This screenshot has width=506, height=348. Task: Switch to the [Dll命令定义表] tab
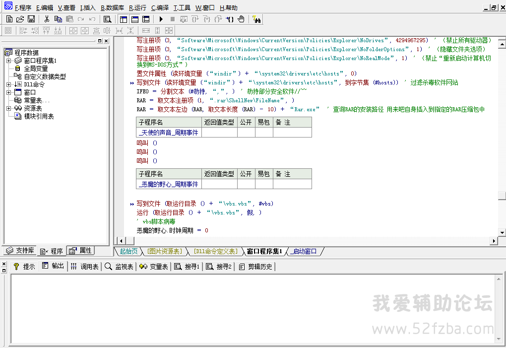pos(216,251)
